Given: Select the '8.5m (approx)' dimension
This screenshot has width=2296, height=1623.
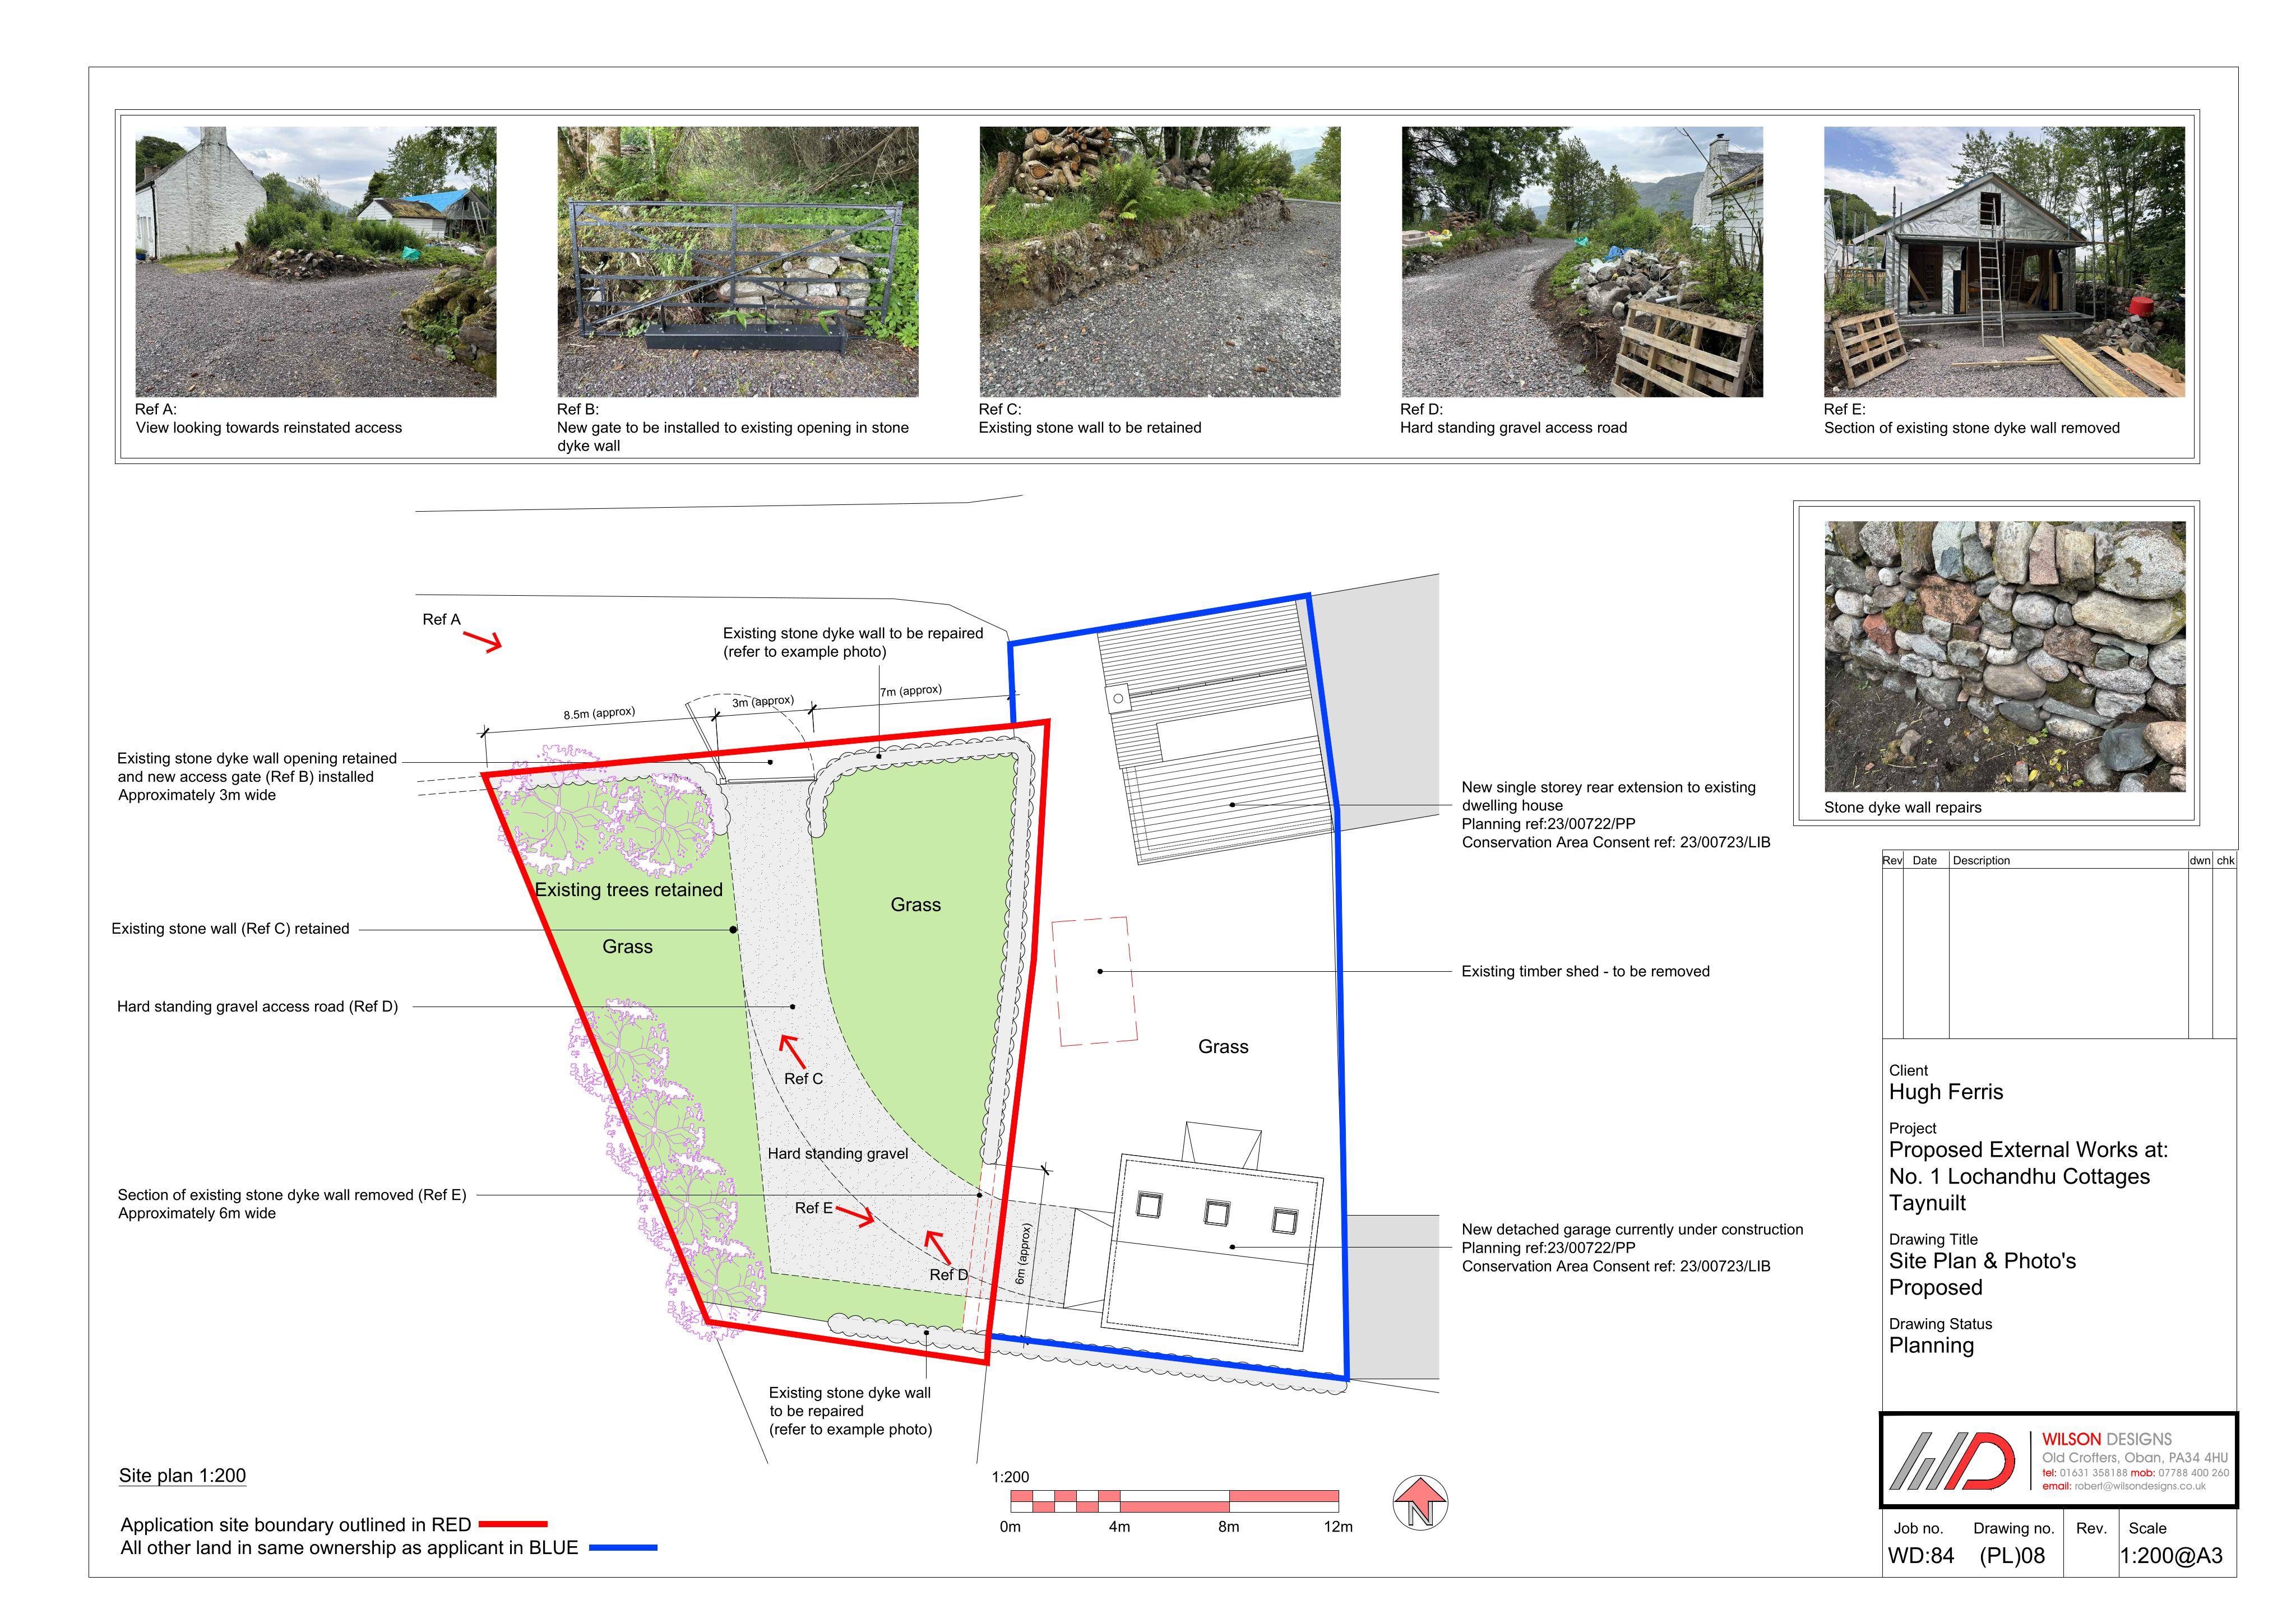Looking at the screenshot, I should tap(599, 713).
